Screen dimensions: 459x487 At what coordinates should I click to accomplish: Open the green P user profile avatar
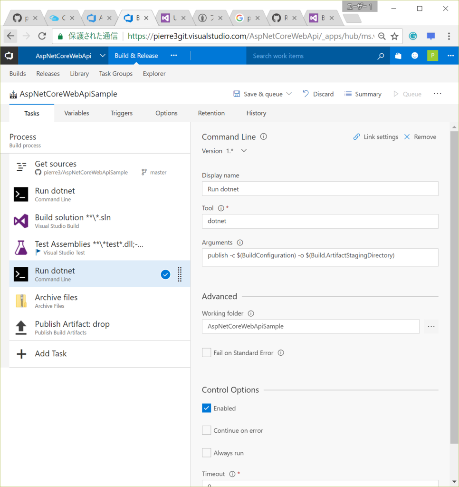[432, 56]
